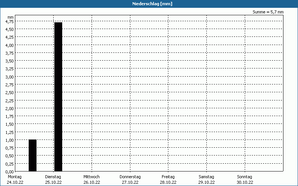298x186 pixels.
Task: Select the tall black Dienstag precipitation bar
Action: coord(58,97)
